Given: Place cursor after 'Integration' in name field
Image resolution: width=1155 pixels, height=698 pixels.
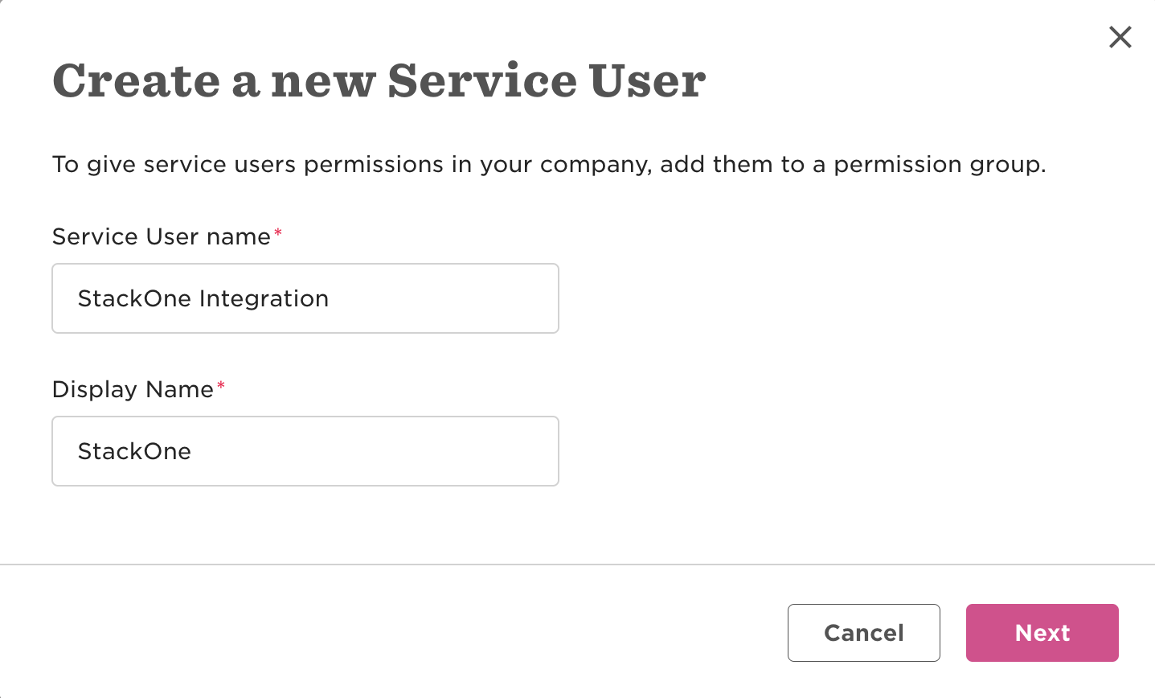Looking at the screenshot, I should [x=330, y=298].
